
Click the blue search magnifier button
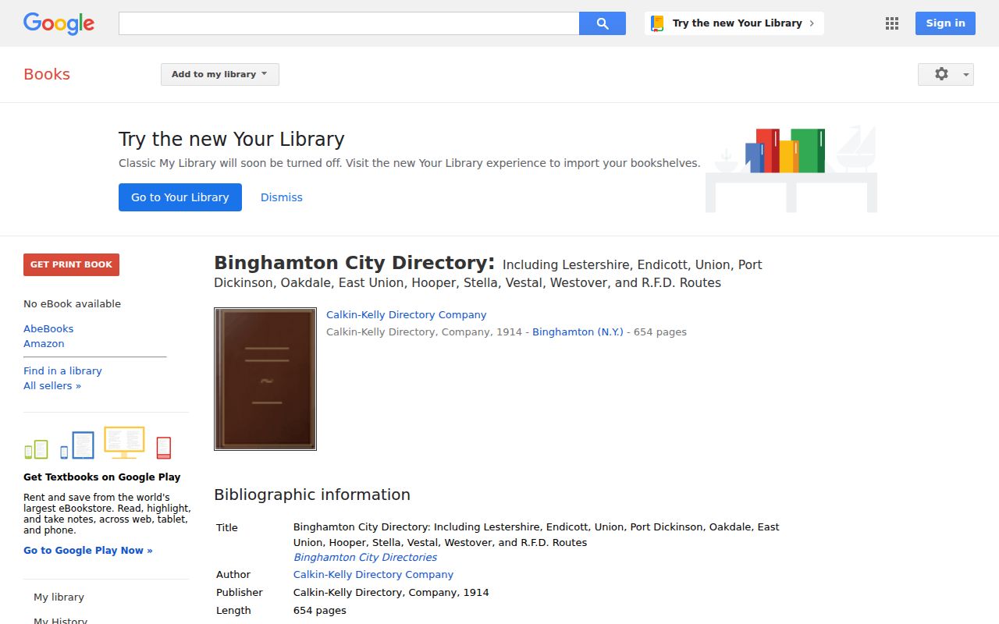[603, 23]
